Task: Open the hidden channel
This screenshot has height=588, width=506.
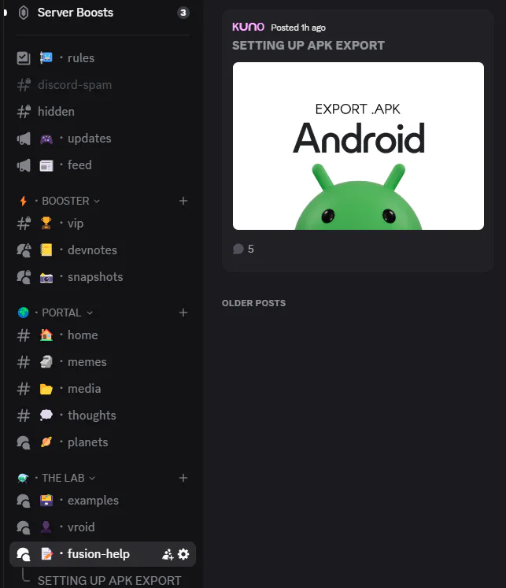Action: coord(103,112)
